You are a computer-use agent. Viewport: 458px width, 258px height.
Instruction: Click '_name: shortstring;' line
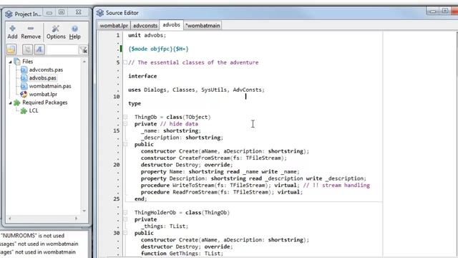click(x=170, y=130)
